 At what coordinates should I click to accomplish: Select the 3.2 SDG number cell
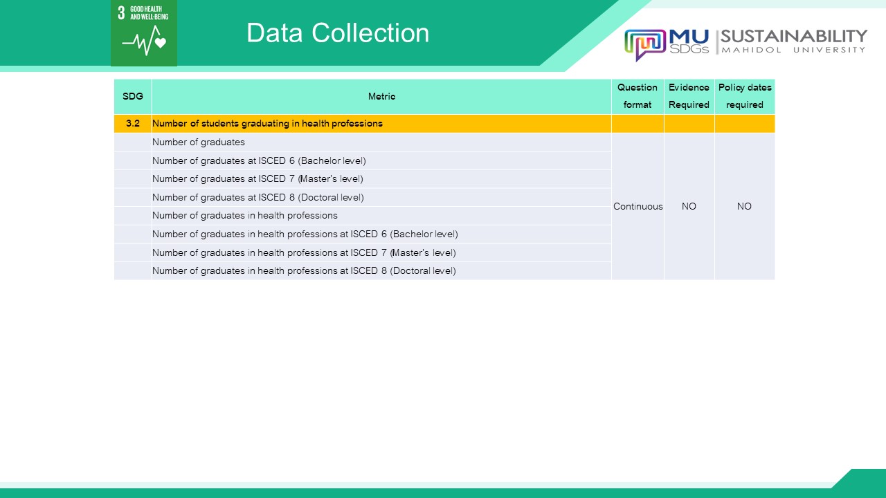[133, 124]
